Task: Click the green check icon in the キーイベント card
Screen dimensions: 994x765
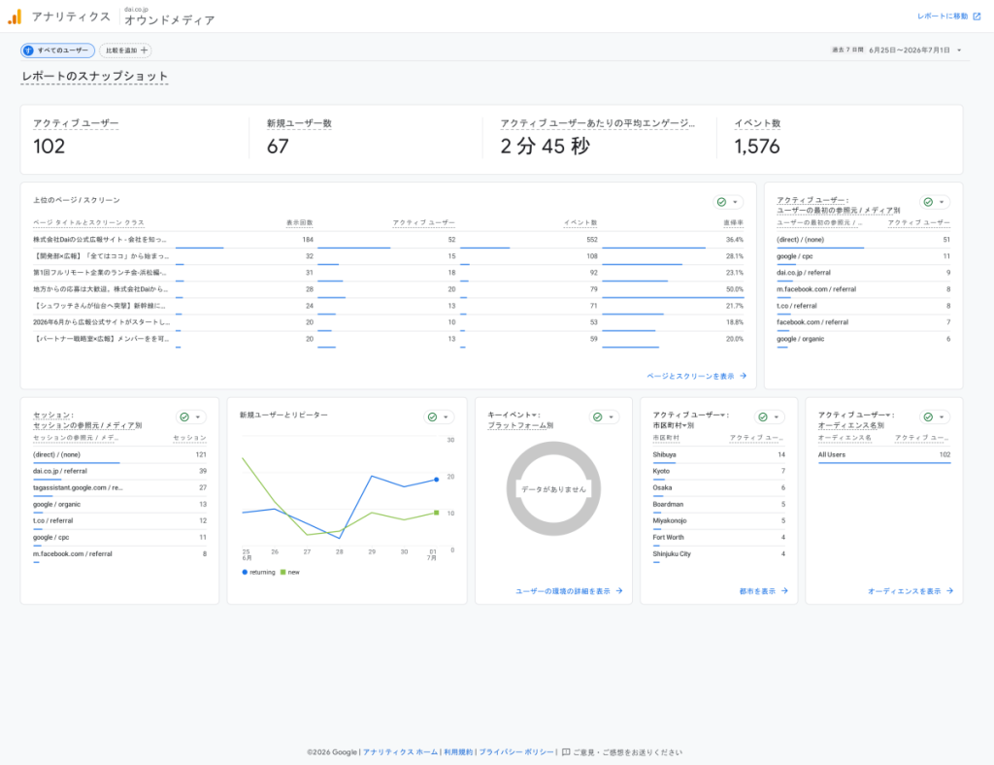Action: tap(597, 417)
